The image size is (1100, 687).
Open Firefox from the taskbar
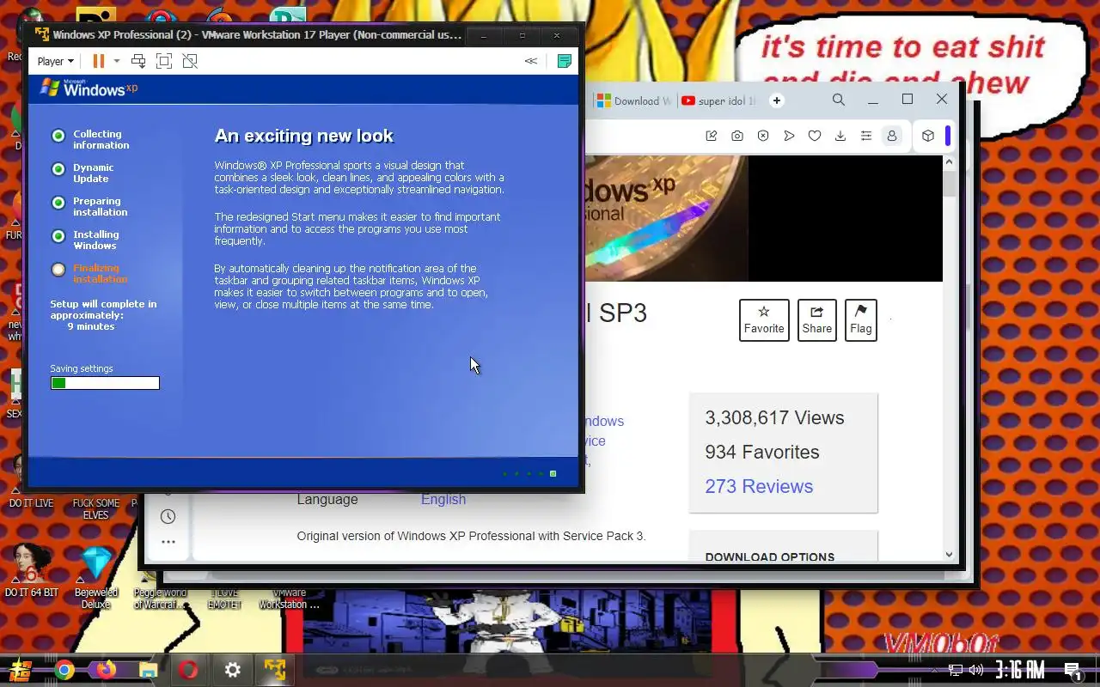pos(106,670)
